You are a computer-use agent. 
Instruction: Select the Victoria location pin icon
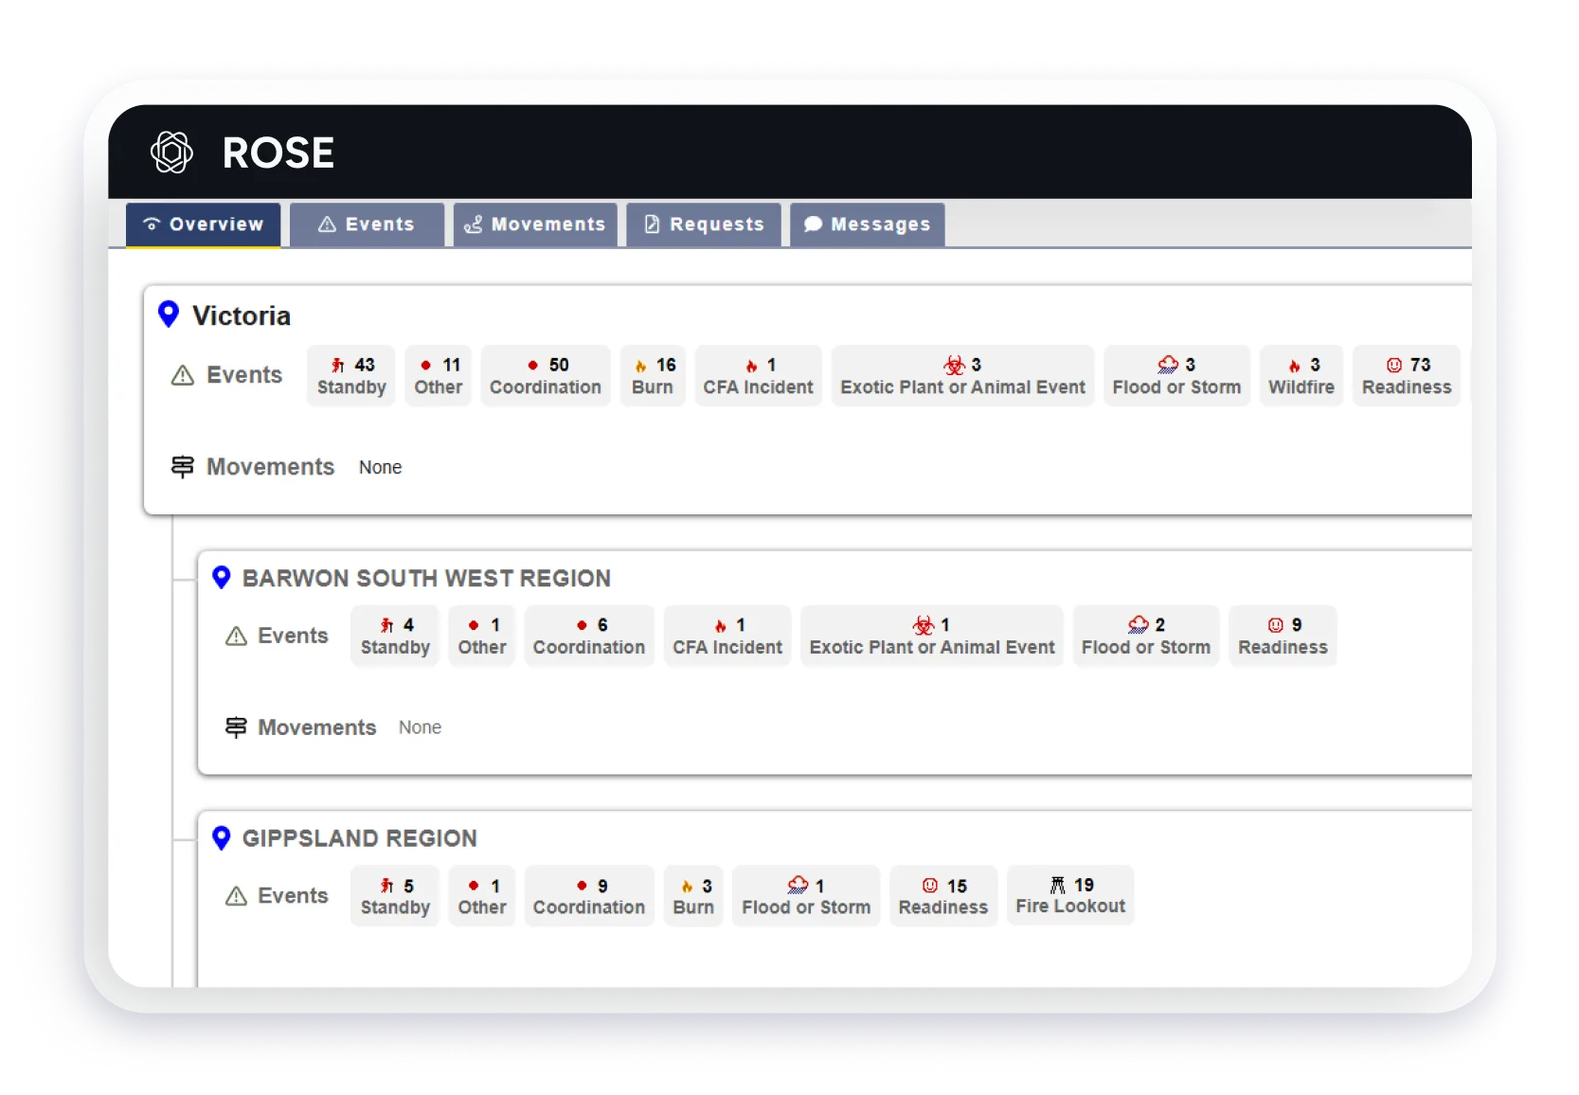(169, 314)
